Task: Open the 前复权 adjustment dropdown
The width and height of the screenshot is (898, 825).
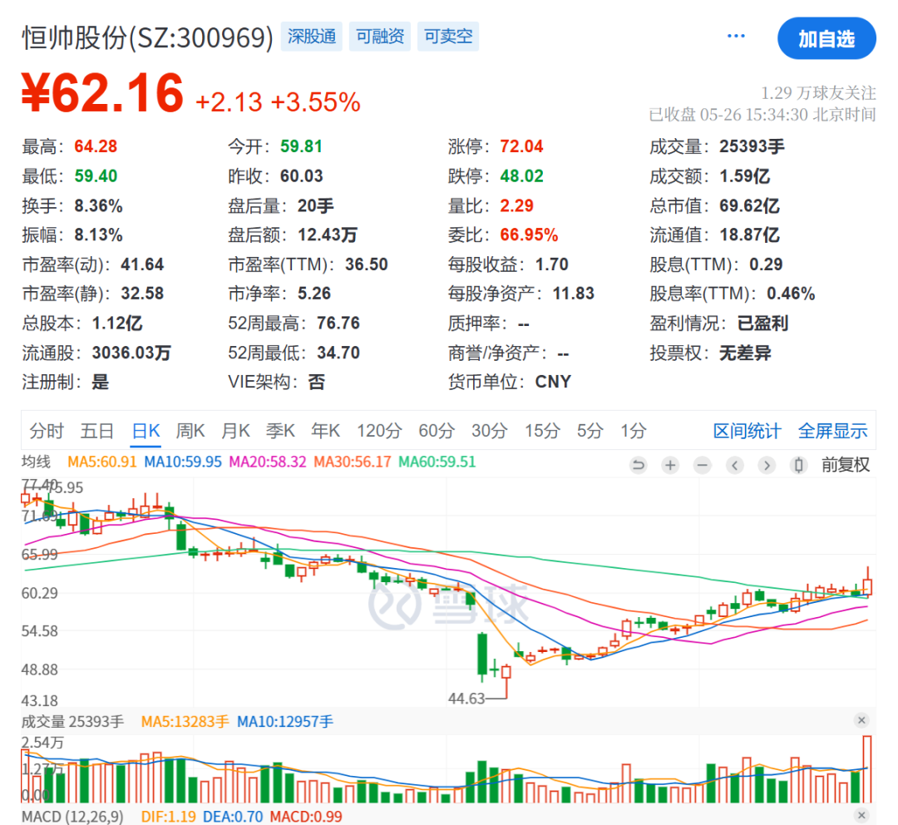Action: (x=846, y=465)
